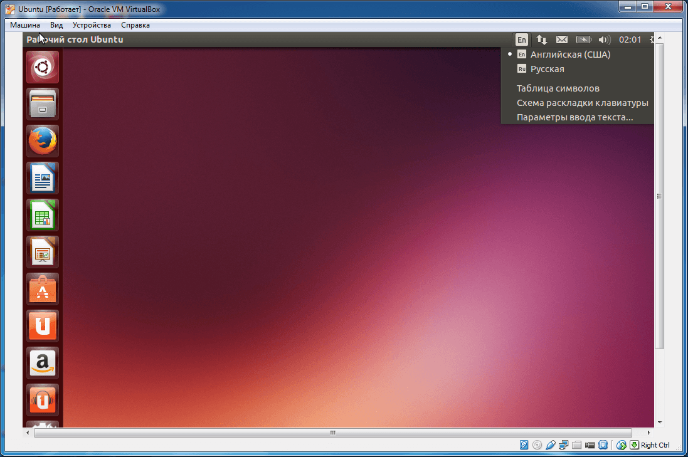Open the messaging envelope indicator

[562, 39]
